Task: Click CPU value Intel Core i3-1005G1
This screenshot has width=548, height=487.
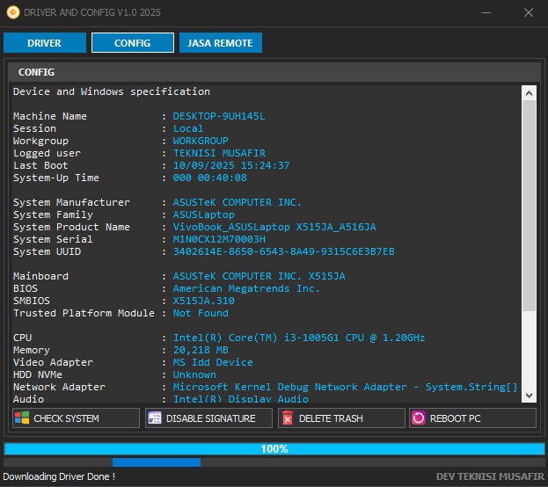Action: click(299, 338)
